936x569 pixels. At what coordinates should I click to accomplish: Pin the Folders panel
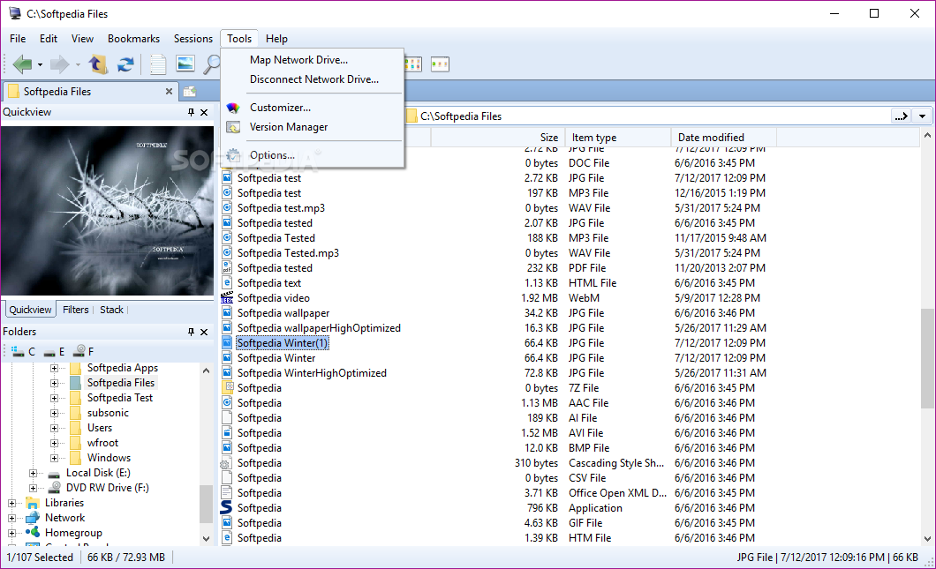(x=191, y=332)
